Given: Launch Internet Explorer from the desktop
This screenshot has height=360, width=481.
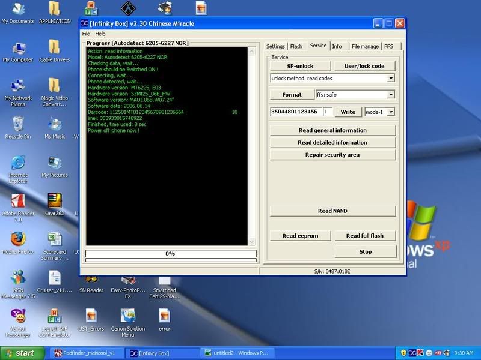Looking at the screenshot, I should click(x=18, y=170).
